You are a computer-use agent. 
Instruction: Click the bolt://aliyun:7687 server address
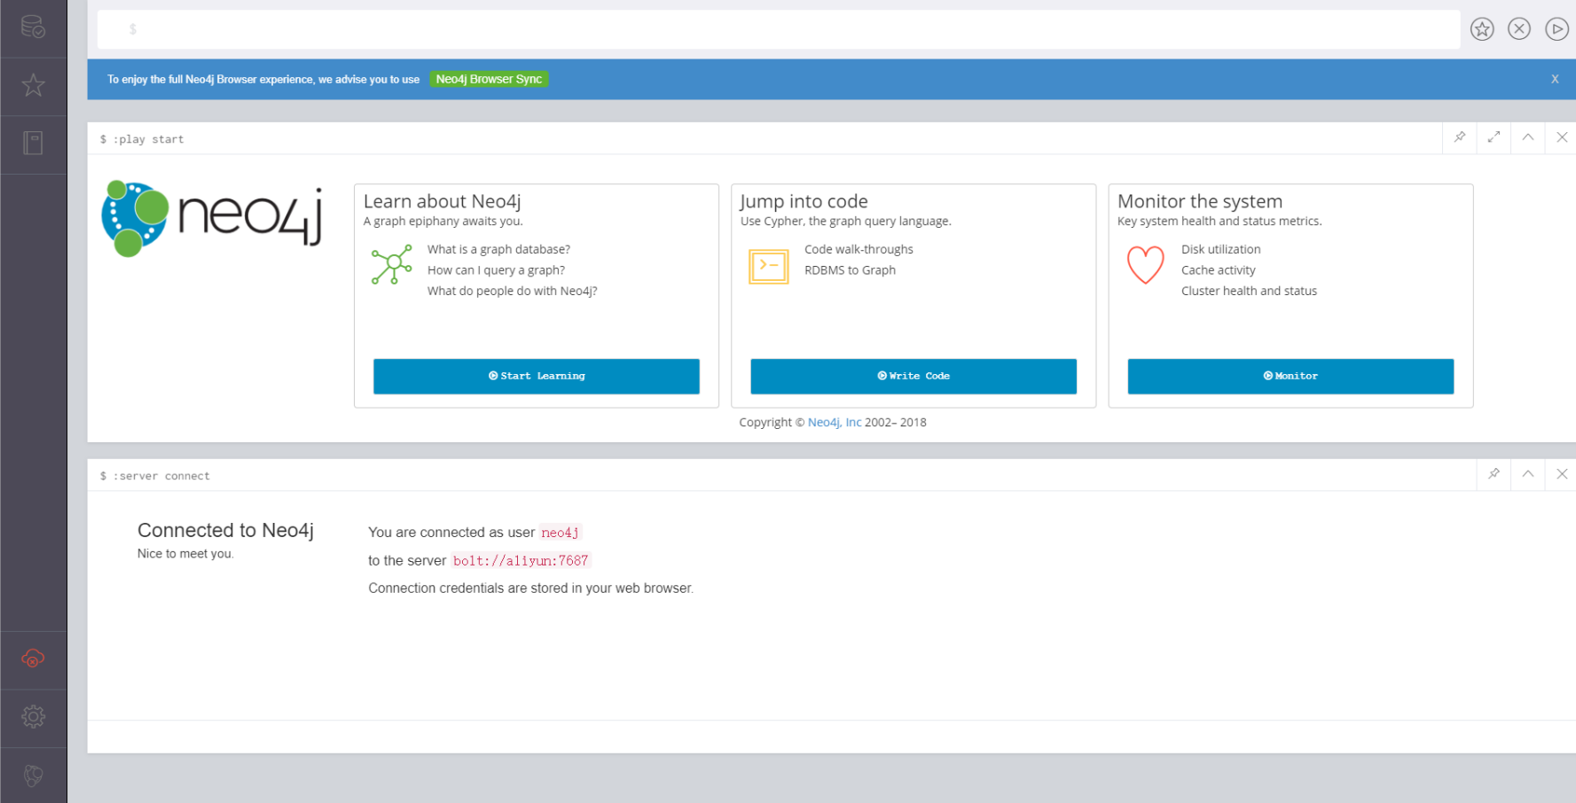coord(521,561)
